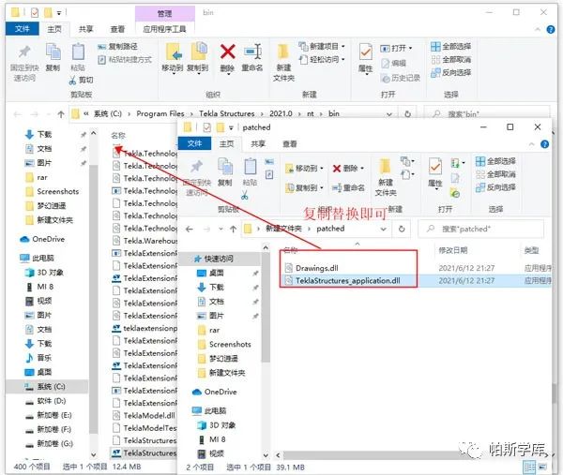Viewport: 563px width, 475px height.
Task: Click the Help icon in patched window
Action: 544,144
